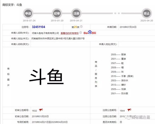This screenshot has height=124, width=155.
Task: Click the 斗鱼 trademark image
Action: coord(46,77)
